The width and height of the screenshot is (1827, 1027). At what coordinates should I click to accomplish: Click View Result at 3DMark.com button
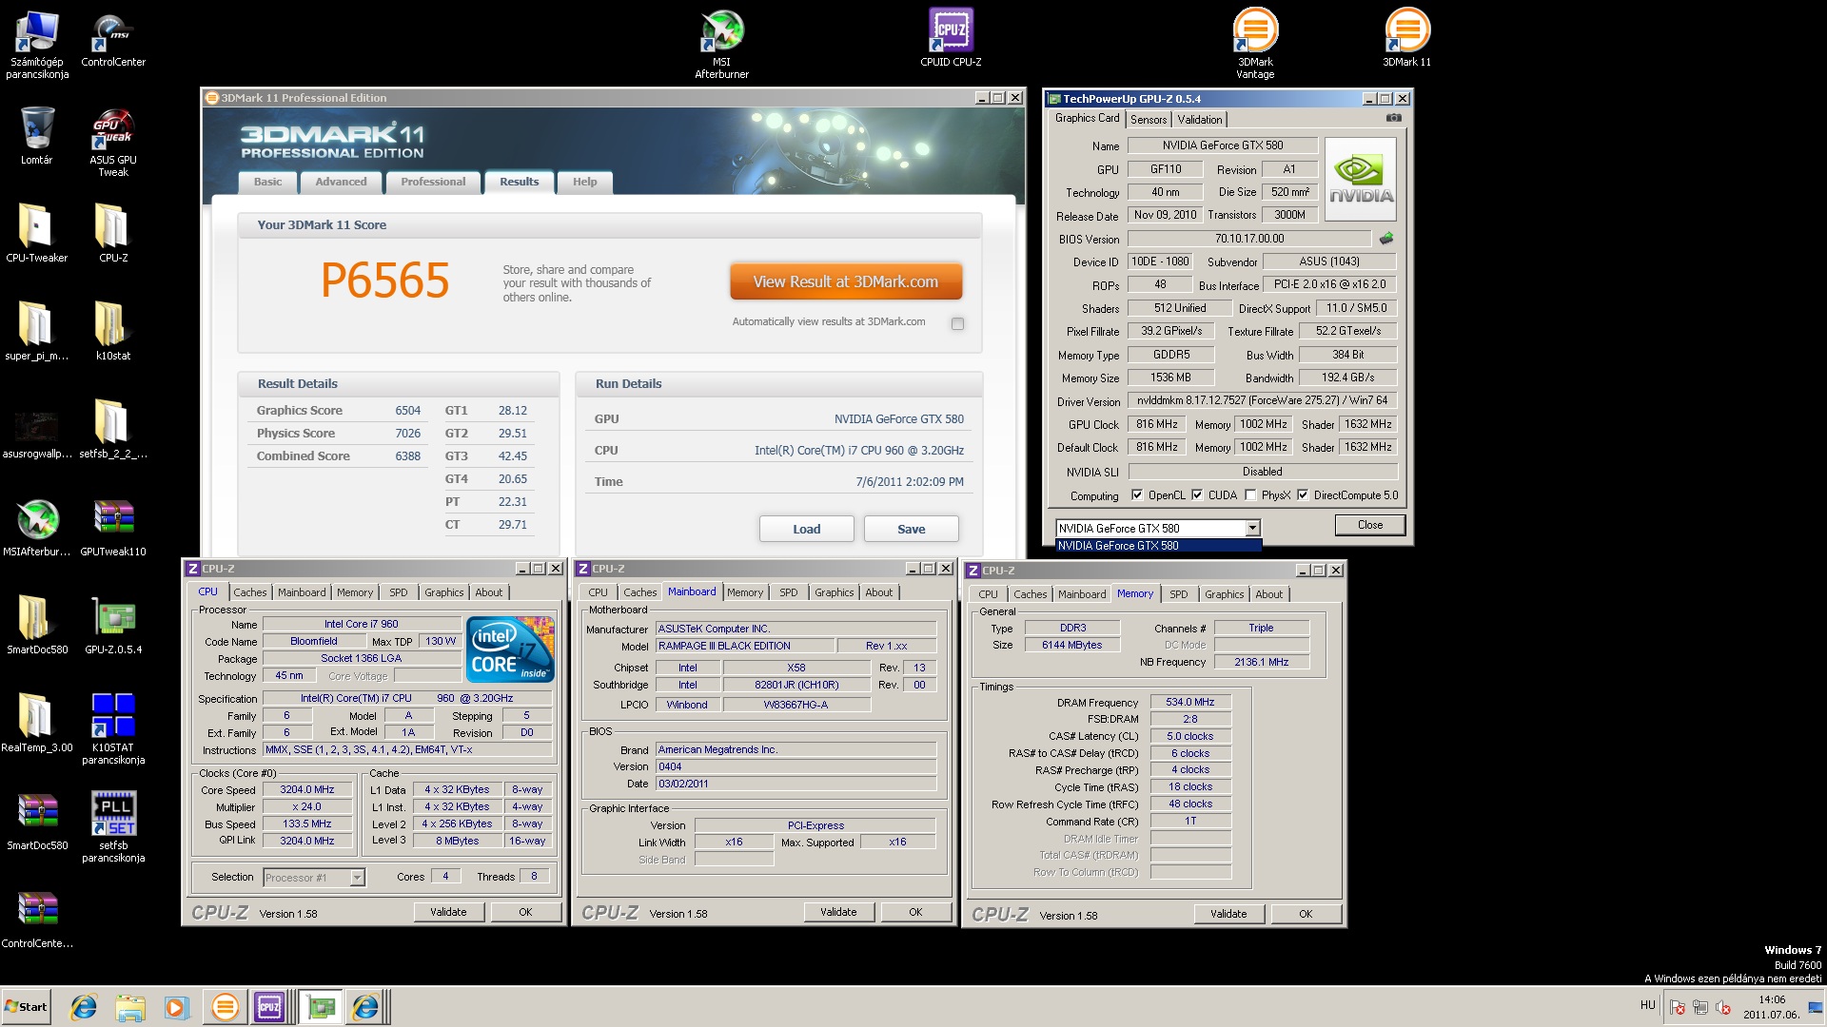pyautogui.click(x=845, y=282)
